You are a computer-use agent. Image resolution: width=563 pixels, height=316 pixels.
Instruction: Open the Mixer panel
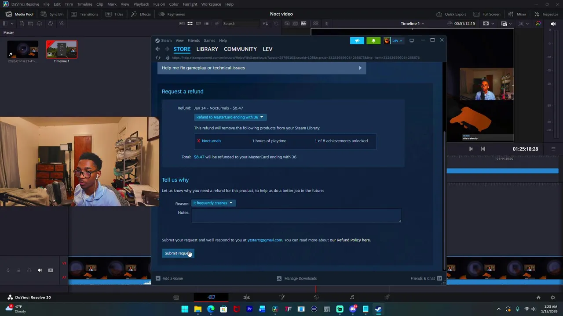tap(517, 14)
